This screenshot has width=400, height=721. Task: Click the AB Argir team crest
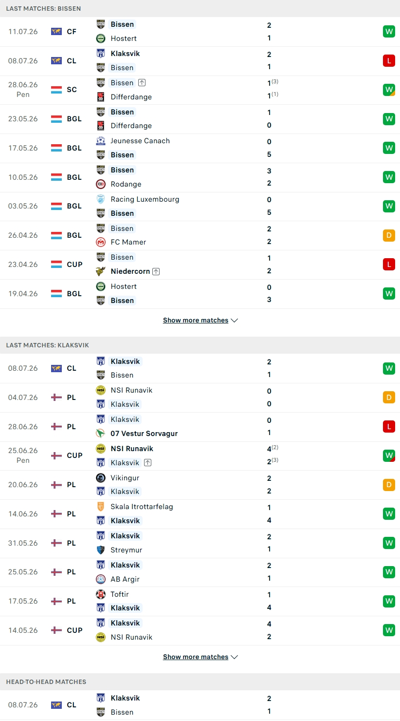coord(101,579)
